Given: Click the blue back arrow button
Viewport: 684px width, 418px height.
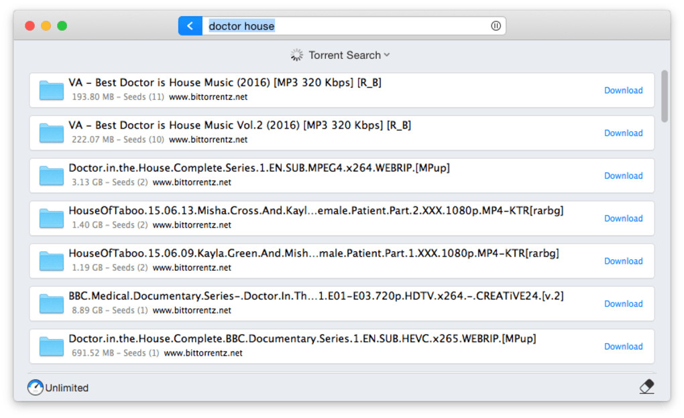Looking at the screenshot, I should [x=190, y=26].
